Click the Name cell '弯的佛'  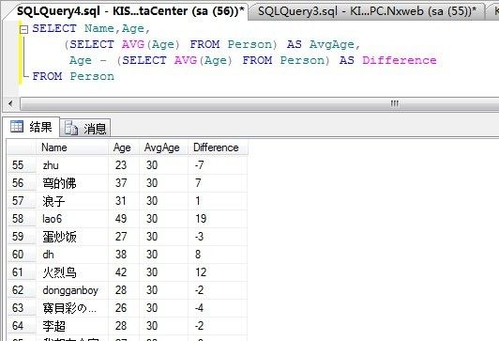point(72,183)
